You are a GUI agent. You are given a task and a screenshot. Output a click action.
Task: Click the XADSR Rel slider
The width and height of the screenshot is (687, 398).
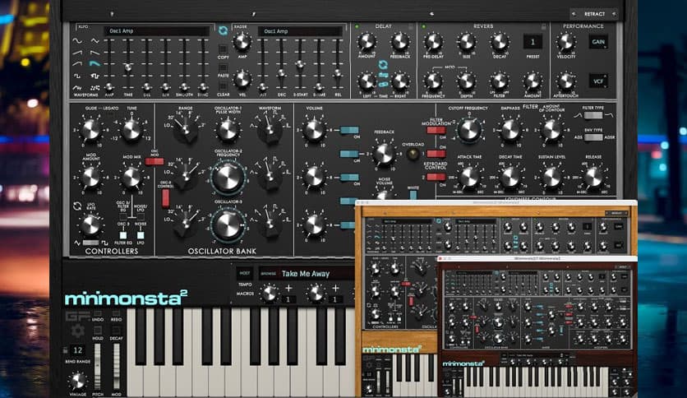338,64
